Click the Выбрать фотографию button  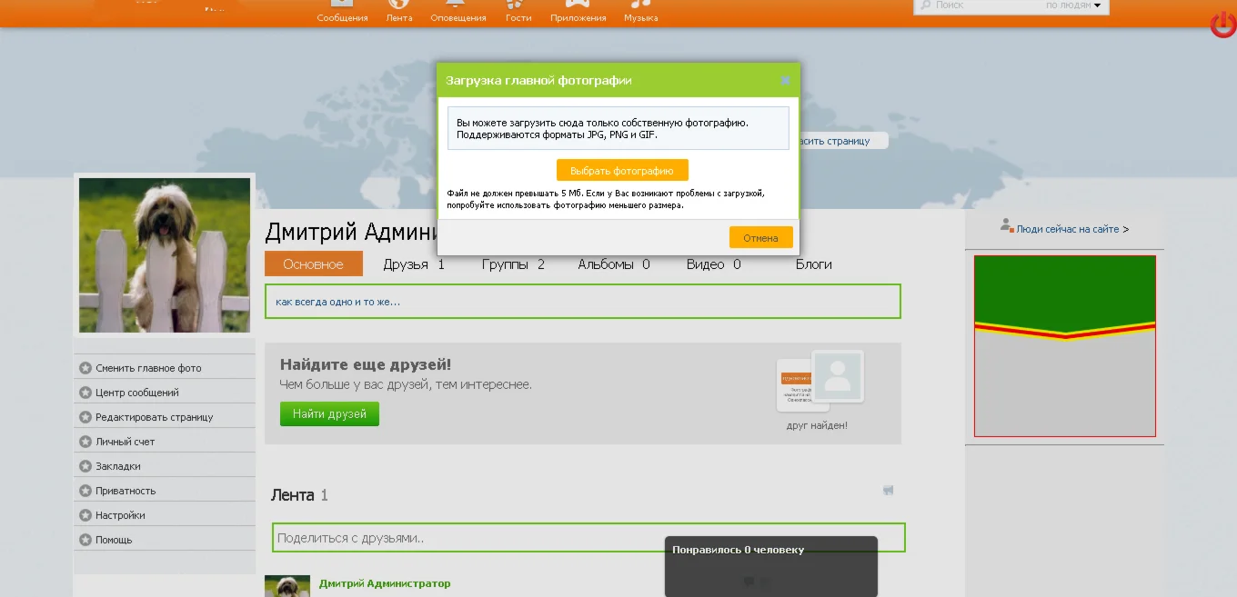point(622,170)
